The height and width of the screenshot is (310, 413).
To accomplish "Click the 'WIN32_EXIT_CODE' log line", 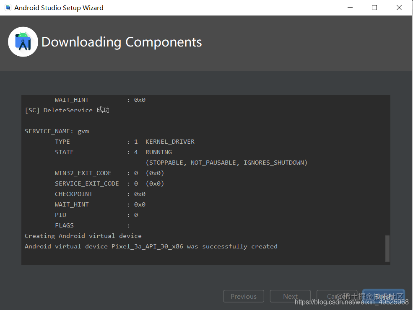I will 109,173.
